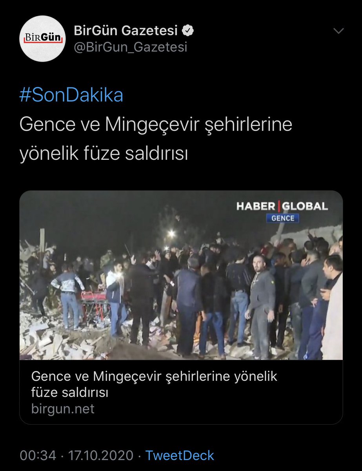Click the Haber Global logo in photo
This screenshot has height=471, width=362.
point(282,206)
